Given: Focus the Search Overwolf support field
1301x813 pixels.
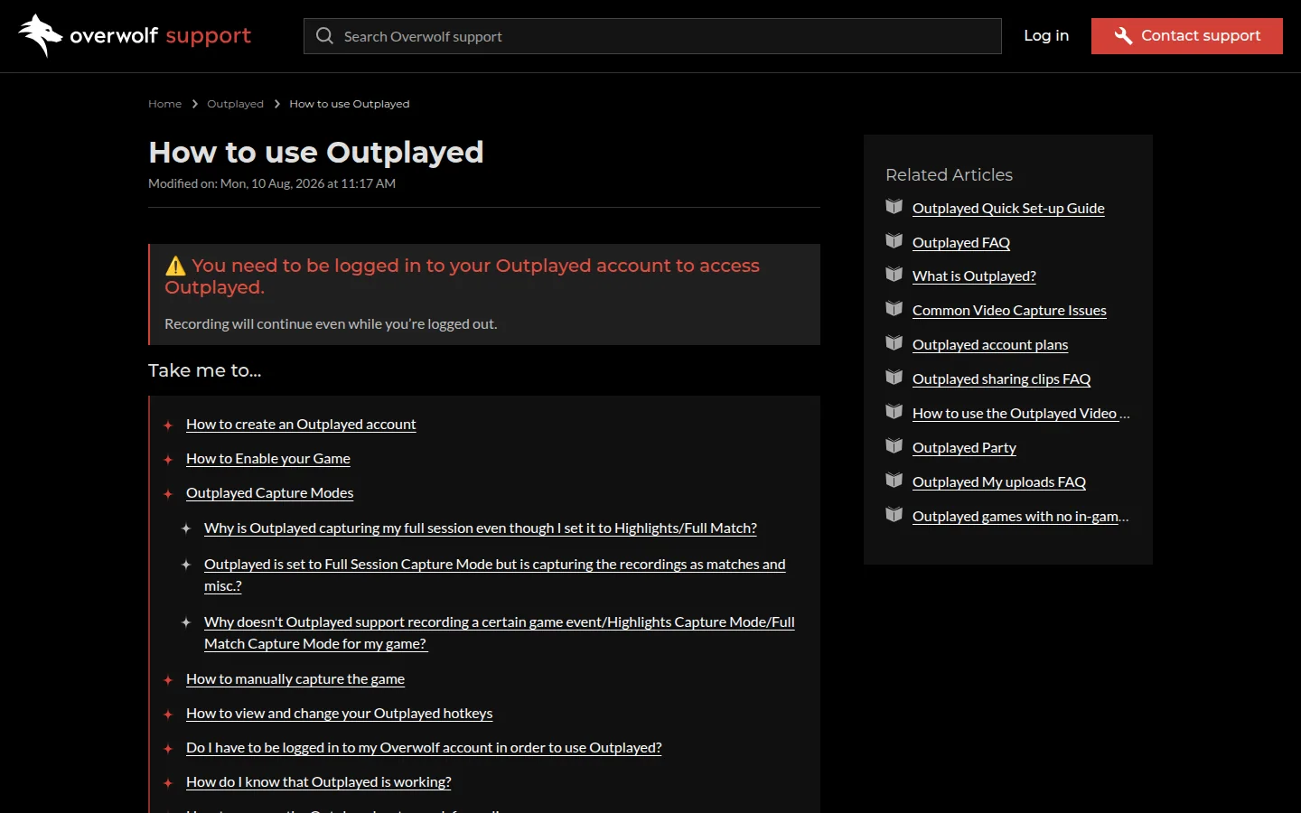Looking at the screenshot, I should [x=652, y=36].
